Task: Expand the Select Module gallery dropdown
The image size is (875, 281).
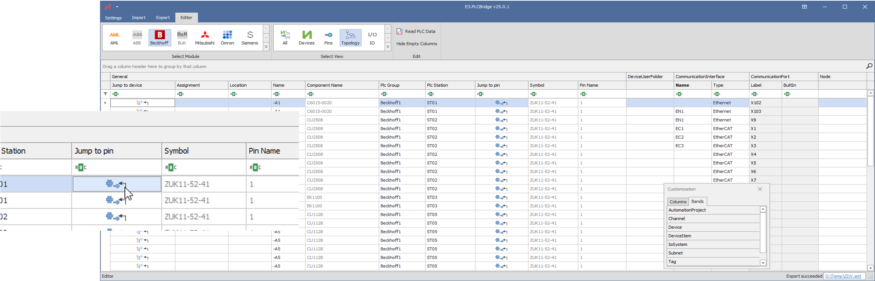Action: coord(266,47)
